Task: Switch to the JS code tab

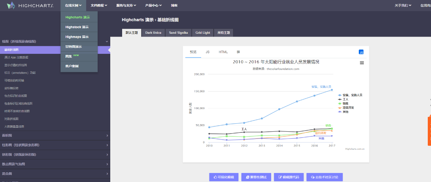Action: pos(208,52)
